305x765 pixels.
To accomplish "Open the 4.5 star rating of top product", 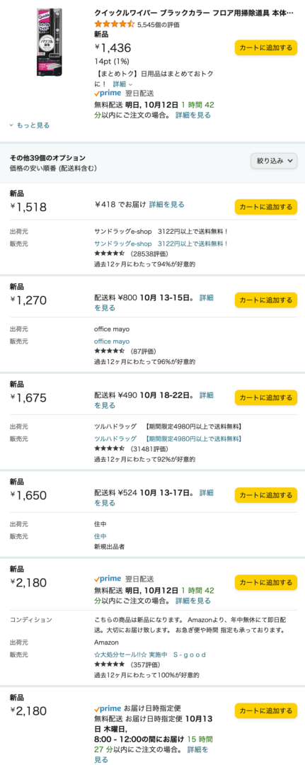I will pos(114,23).
